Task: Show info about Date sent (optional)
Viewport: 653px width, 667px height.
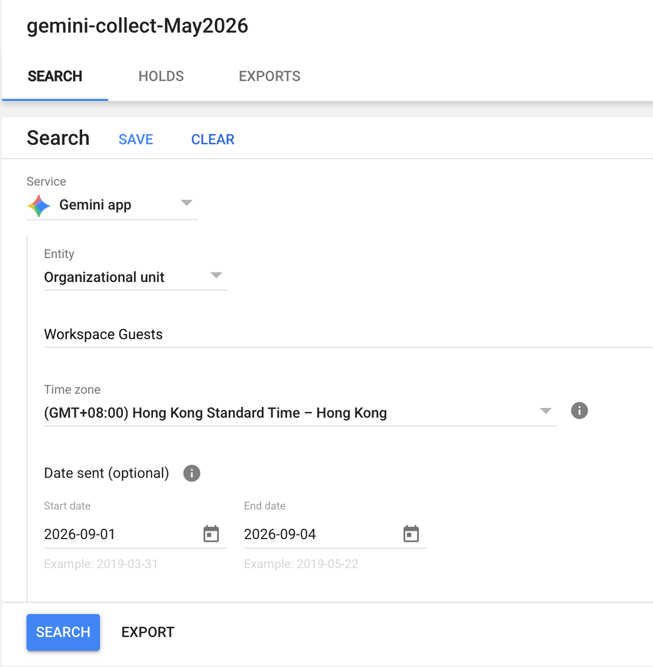Action: [192, 473]
